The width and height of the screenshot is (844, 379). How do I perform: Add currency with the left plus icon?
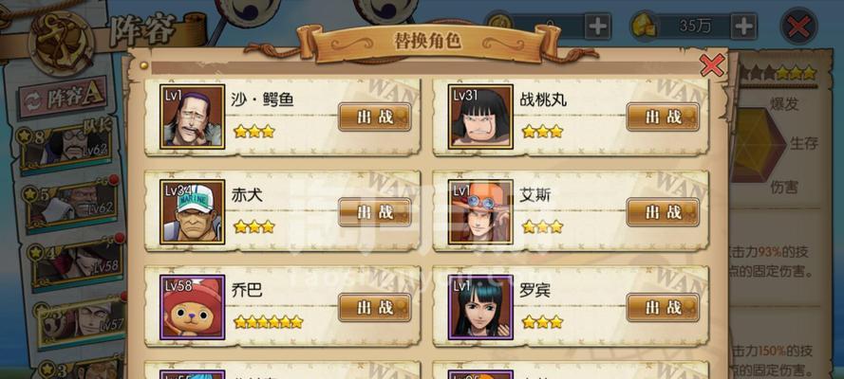[x=597, y=26]
